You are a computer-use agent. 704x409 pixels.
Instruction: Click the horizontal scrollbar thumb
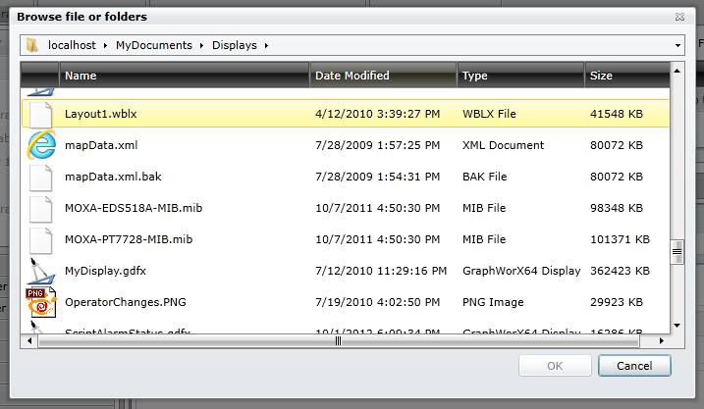(338, 341)
